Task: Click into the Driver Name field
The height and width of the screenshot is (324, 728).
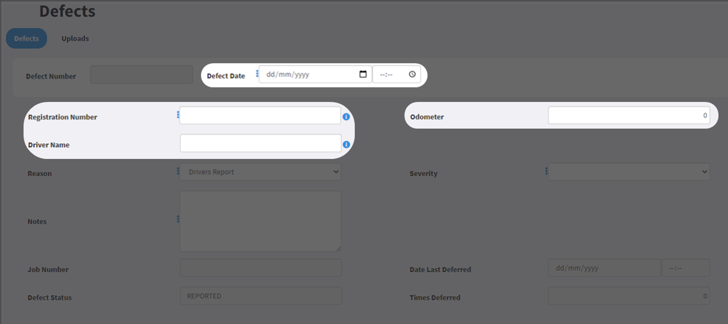Action: [x=261, y=143]
